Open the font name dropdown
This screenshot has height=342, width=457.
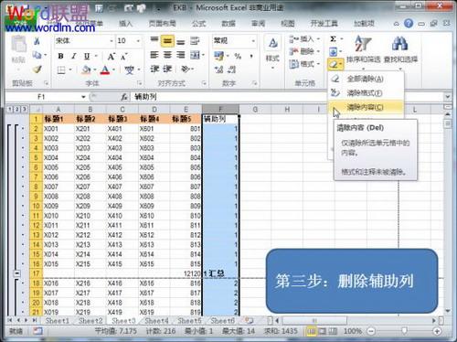click(112, 41)
